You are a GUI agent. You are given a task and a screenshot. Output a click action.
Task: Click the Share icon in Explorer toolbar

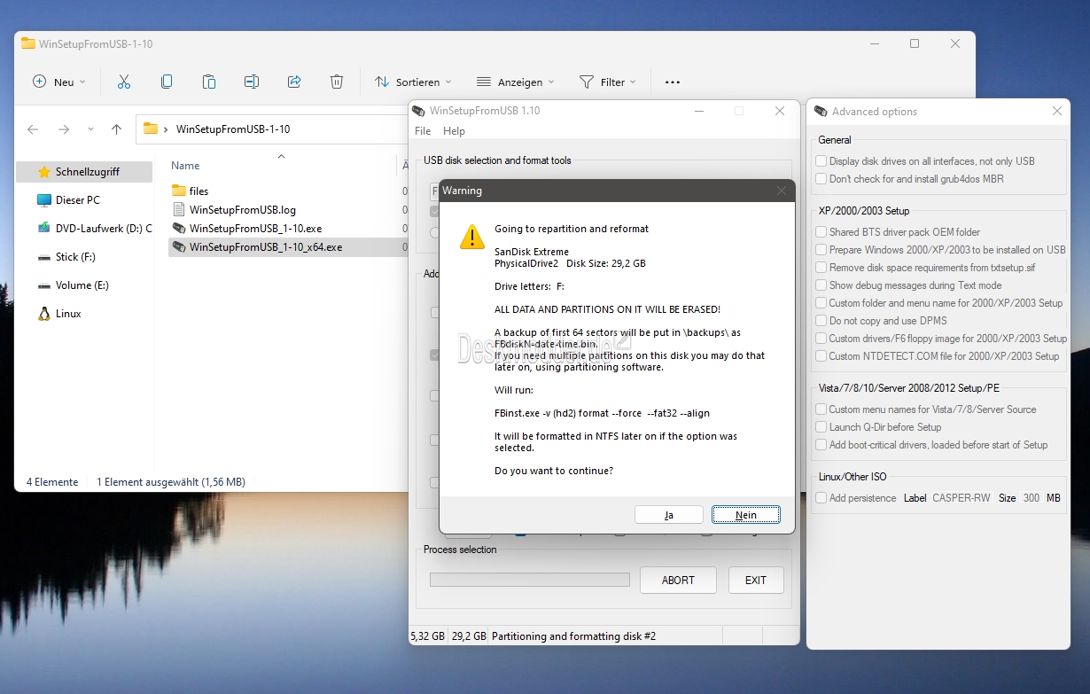click(294, 82)
